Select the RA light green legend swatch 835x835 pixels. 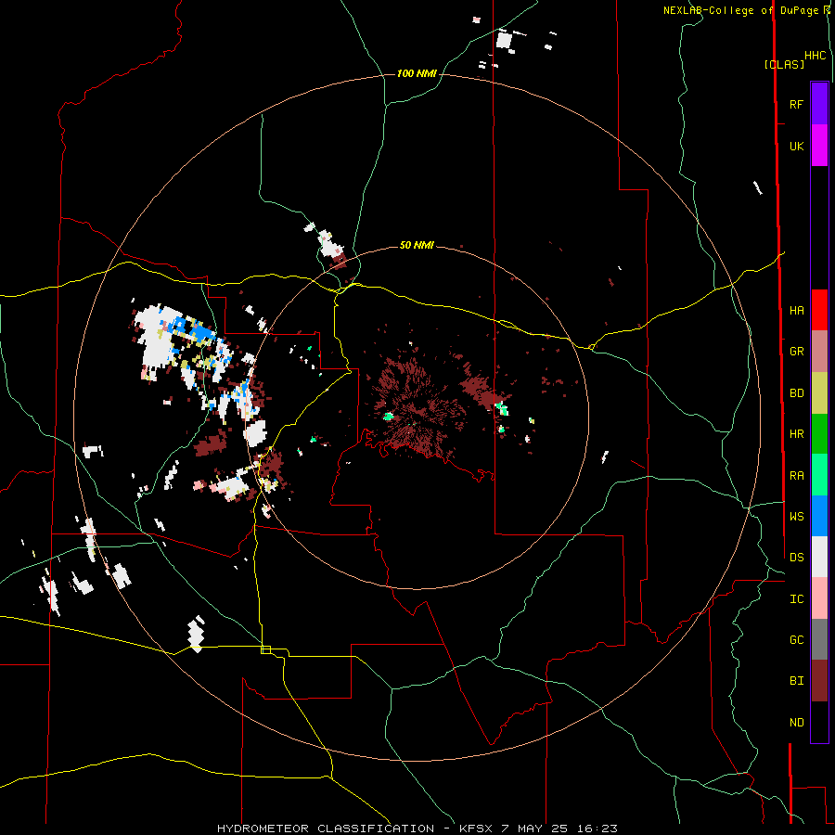tap(819, 475)
